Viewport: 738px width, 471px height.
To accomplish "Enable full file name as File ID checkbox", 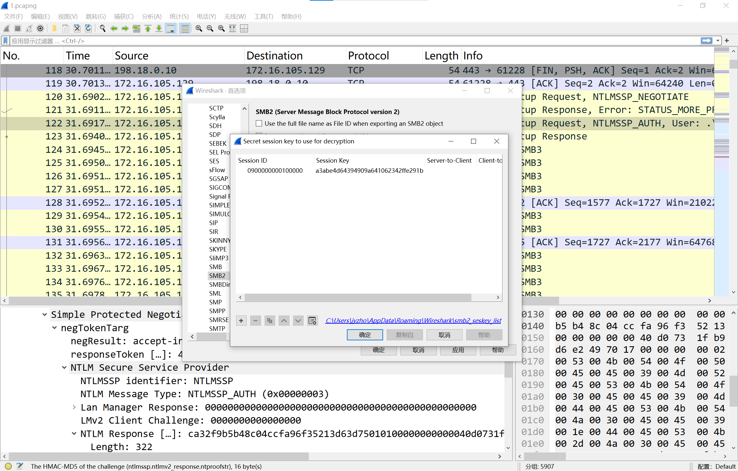I will tap(259, 123).
